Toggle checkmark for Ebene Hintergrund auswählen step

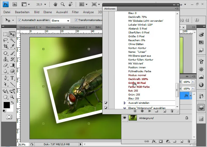coord(106,108)
